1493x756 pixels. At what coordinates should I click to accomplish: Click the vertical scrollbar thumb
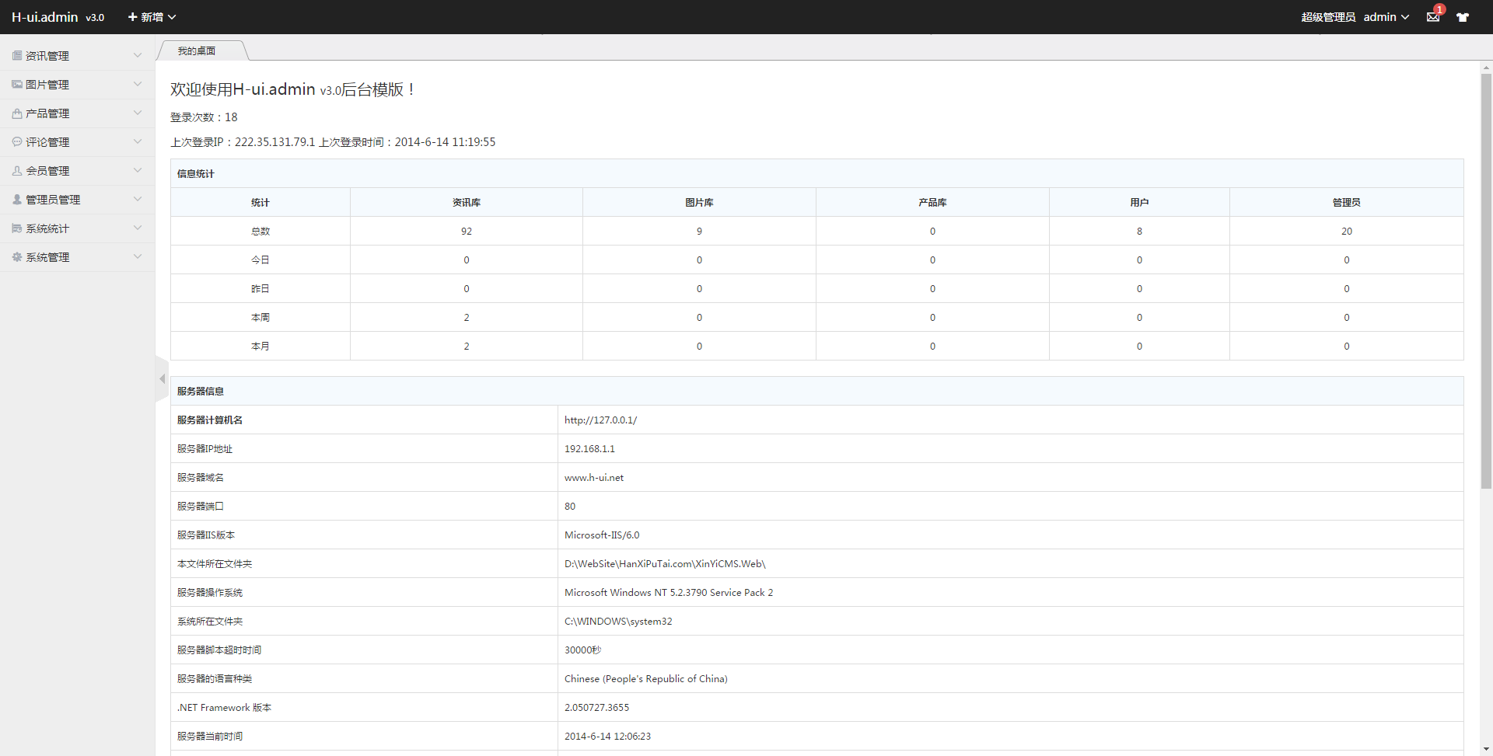point(1486,281)
